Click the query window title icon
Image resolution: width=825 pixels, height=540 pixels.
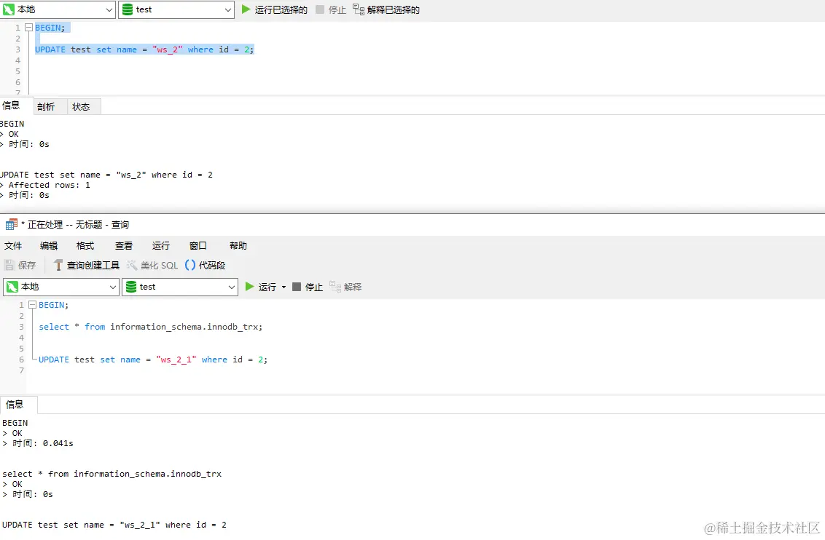point(12,225)
